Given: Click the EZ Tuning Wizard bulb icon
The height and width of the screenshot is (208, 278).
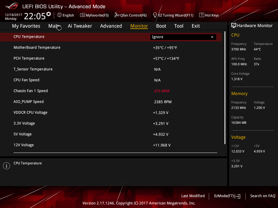Looking at the screenshot, I should (155, 15).
